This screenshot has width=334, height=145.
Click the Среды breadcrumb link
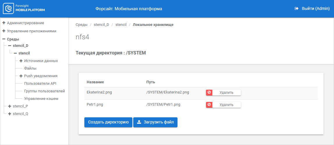tap(81, 25)
